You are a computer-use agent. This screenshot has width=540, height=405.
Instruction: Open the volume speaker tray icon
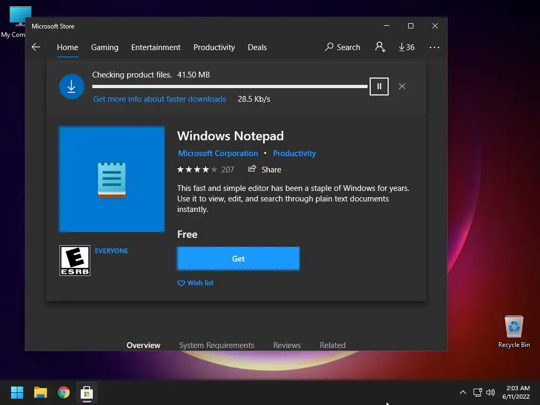pos(490,392)
